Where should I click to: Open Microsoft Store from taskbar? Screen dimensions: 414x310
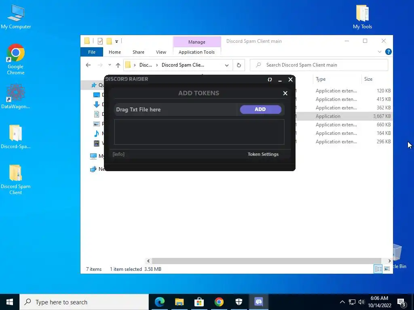pos(199,302)
